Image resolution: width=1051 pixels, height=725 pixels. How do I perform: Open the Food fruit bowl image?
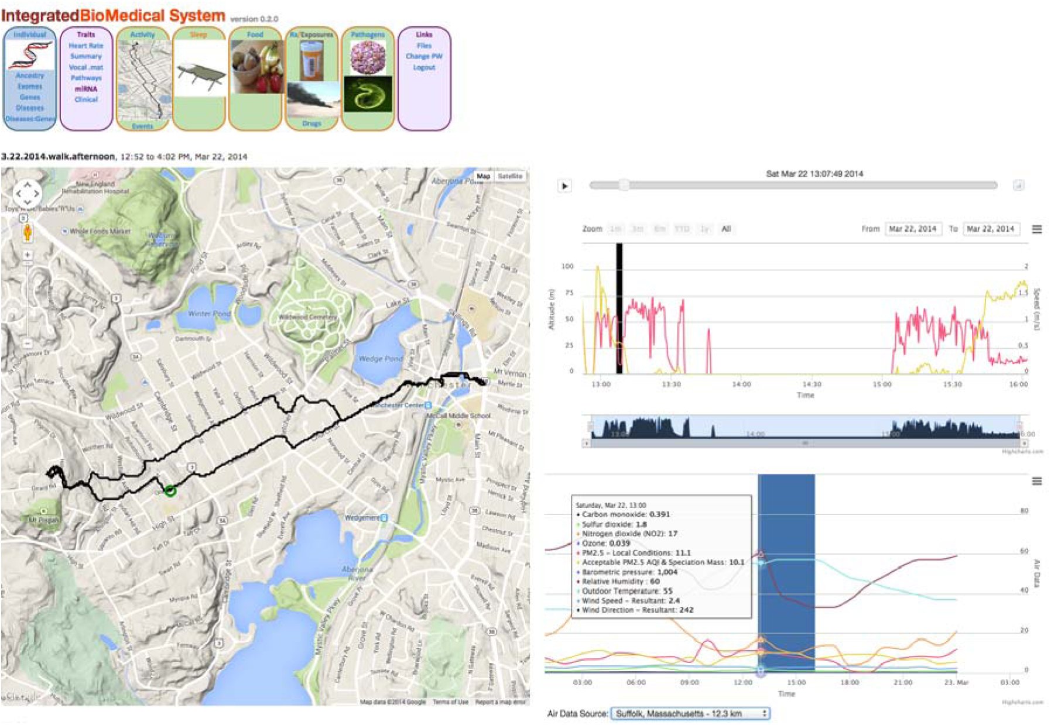pyautogui.click(x=255, y=67)
